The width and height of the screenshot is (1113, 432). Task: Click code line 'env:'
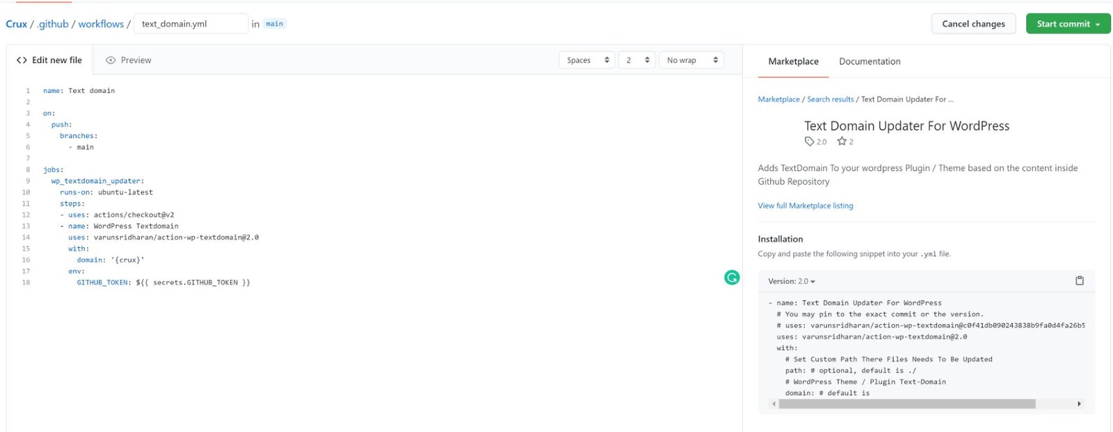tap(77, 272)
